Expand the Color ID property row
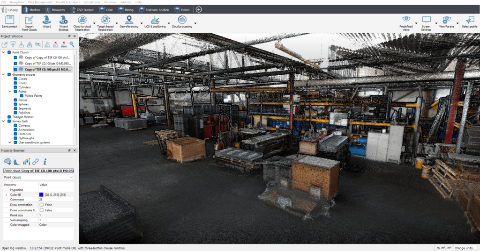The image size is (480, 251). pos(6,194)
